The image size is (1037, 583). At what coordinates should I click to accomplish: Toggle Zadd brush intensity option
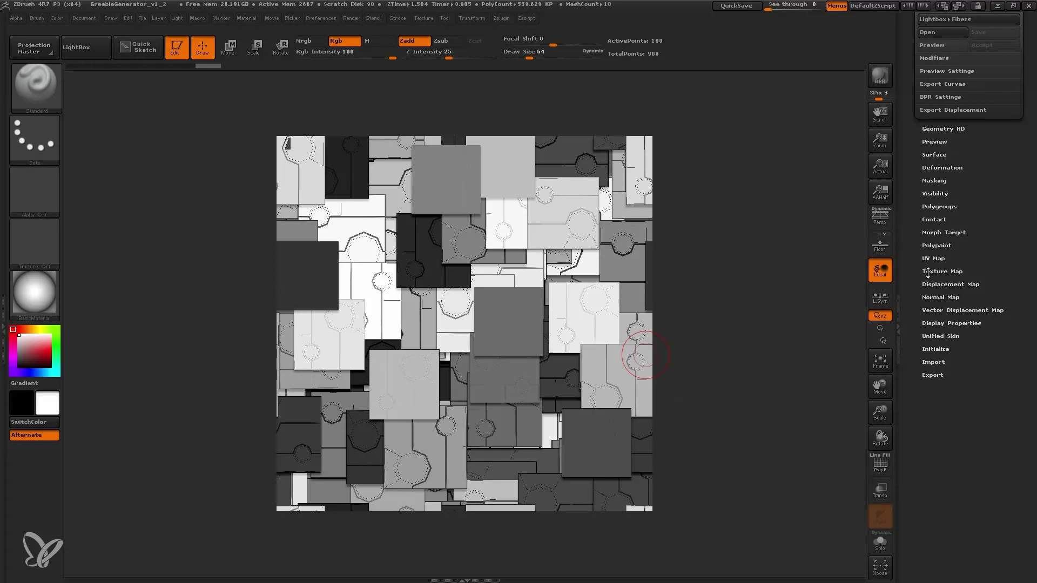coord(409,40)
